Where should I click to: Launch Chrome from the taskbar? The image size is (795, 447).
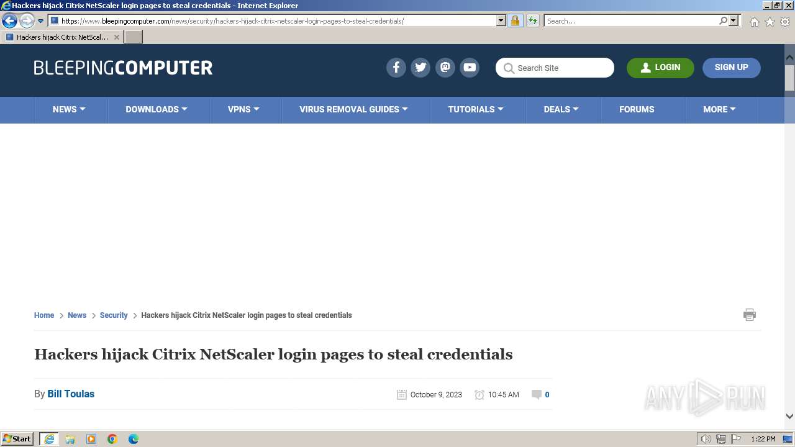[x=112, y=439]
